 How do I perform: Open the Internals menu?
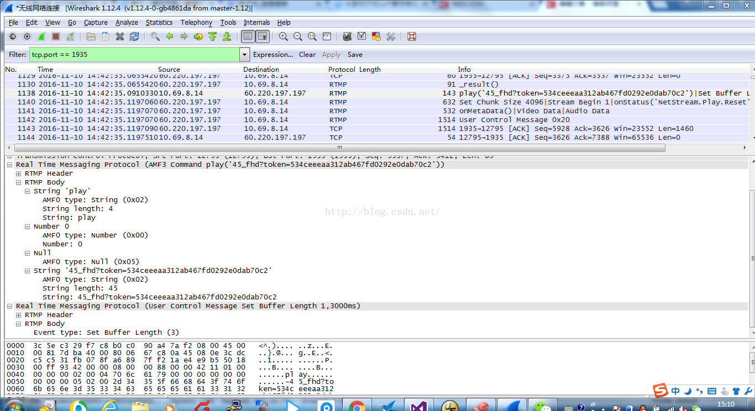257,23
